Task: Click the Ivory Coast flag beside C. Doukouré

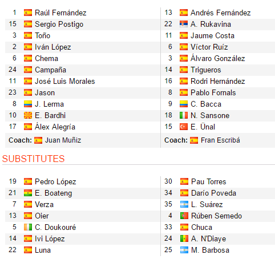Action: tap(28, 227)
